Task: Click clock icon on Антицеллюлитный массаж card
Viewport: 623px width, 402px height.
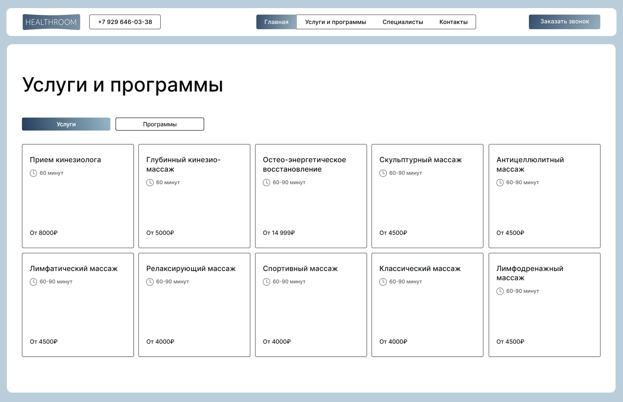Action: tap(500, 183)
